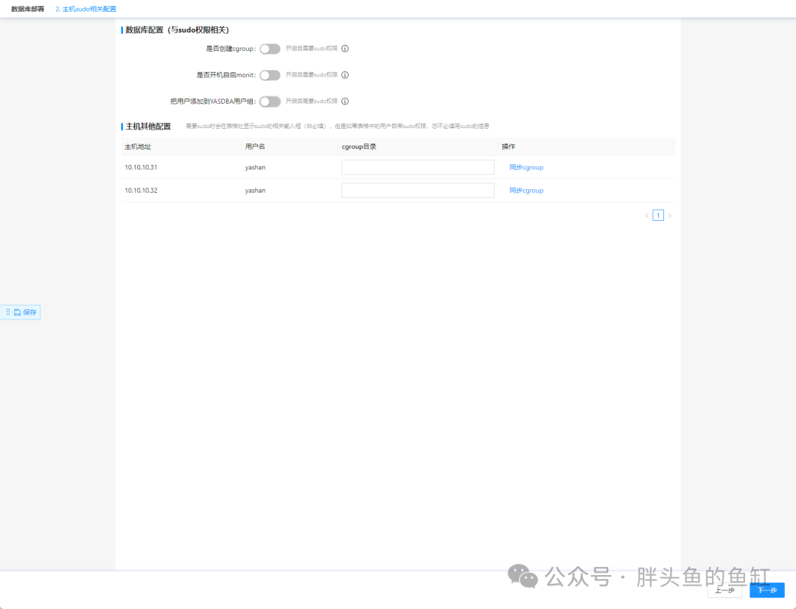Click 同步cgroup link for 10.10.10.32
The height and width of the screenshot is (609, 796).
526,191
